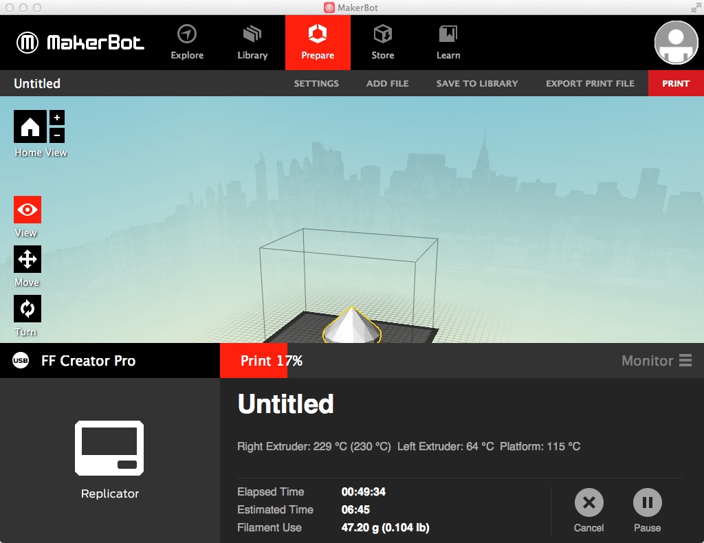The width and height of the screenshot is (704, 543).
Task: Click filament use 47.20 g value
Action: pos(385,528)
